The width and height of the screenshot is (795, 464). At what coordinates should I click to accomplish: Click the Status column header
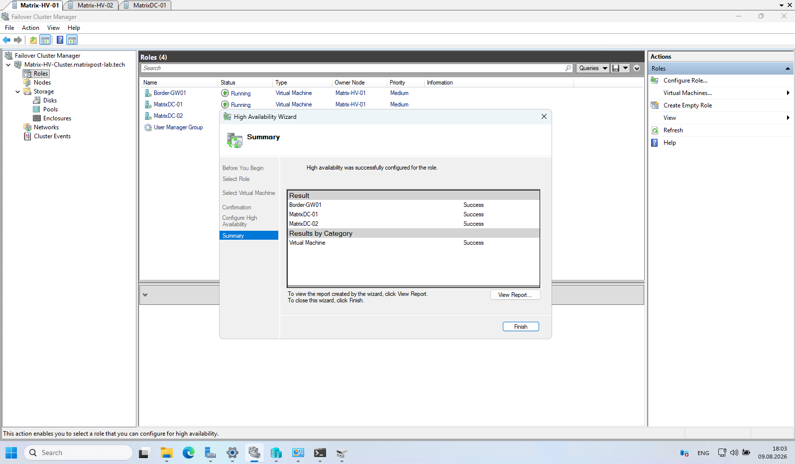point(246,83)
